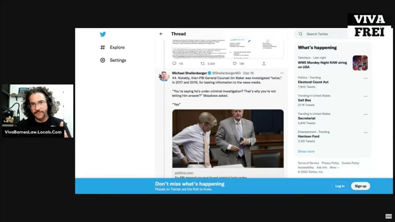Open document image in upper tweet
This screenshot has width=395, height=222.
point(228,49)
